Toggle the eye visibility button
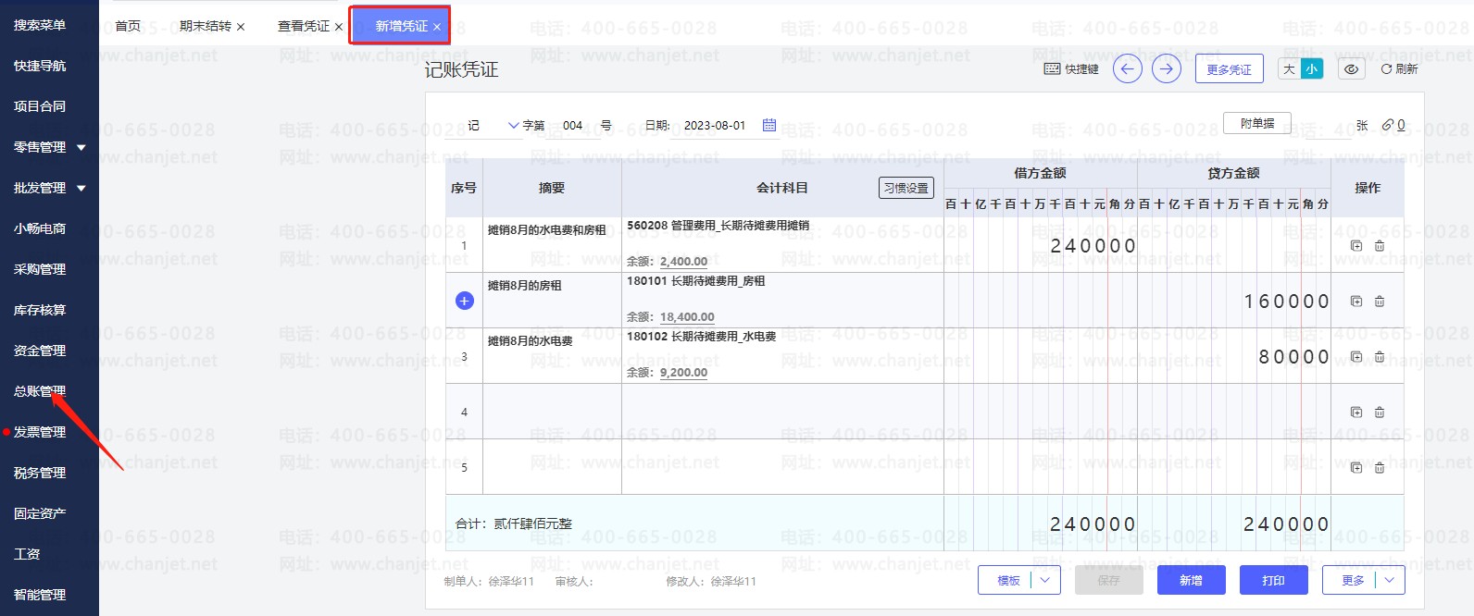 pos(1351,69)
